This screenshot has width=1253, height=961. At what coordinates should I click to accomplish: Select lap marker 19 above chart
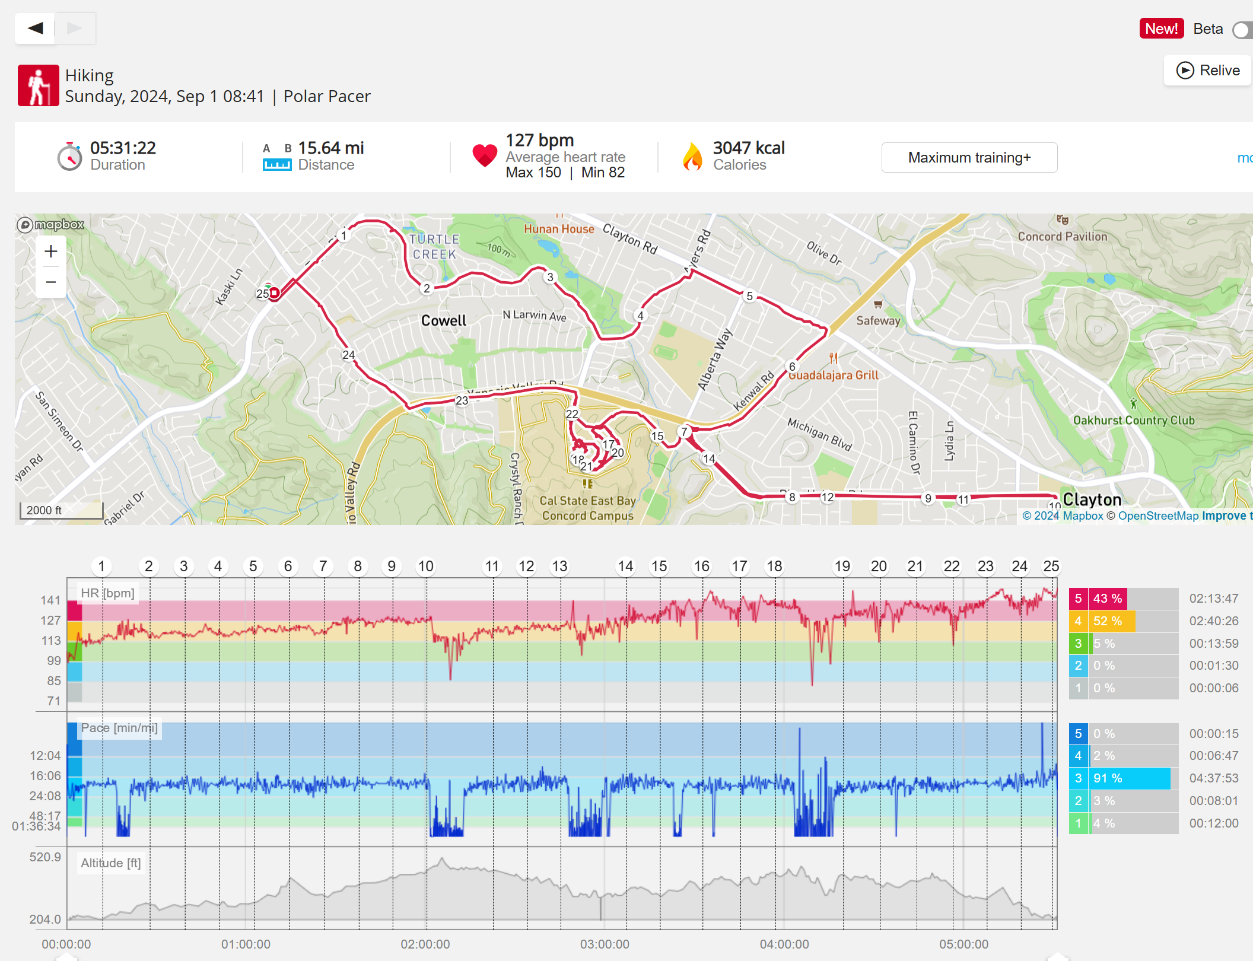click(x=842, y=566)
